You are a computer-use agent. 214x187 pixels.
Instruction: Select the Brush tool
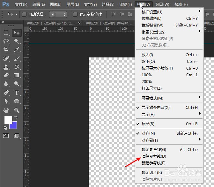click(17, 59)
